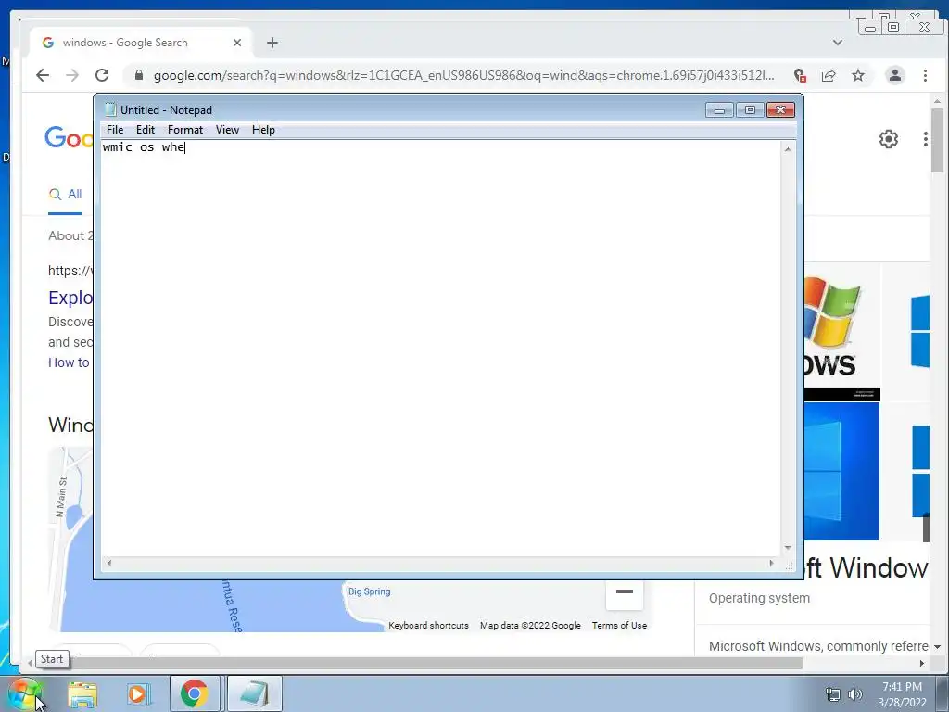Select the All search results tab
This screenshot has width=949, height=712.
65,195
